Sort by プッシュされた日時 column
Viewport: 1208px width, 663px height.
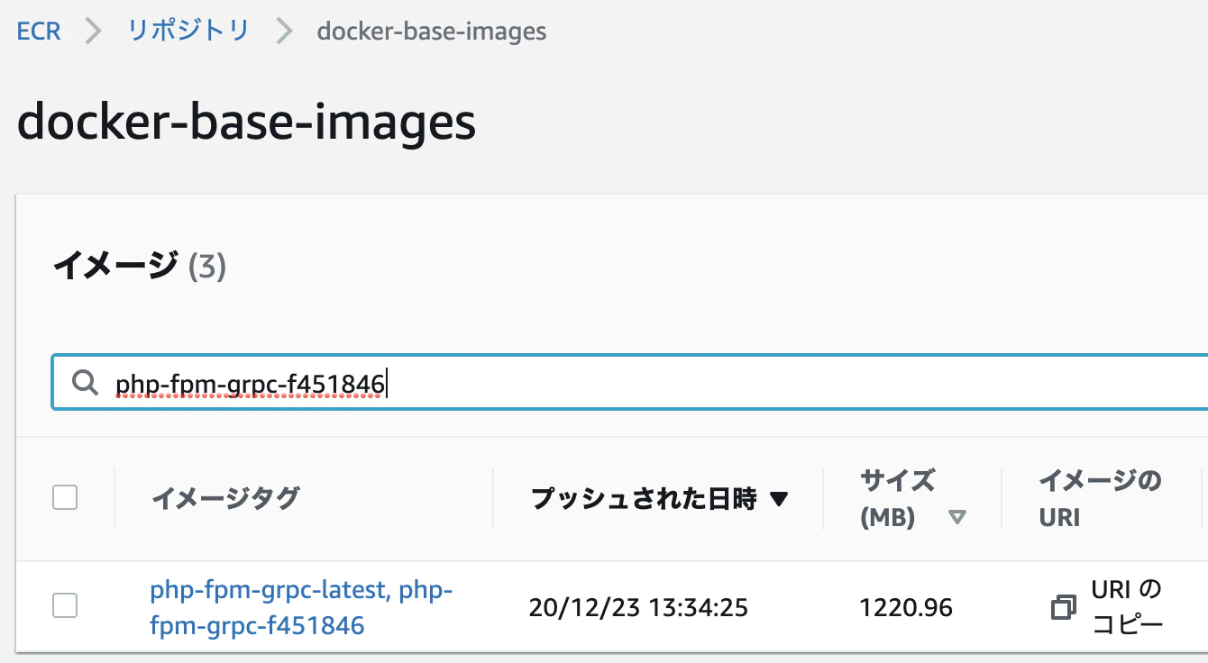point(660,499)
